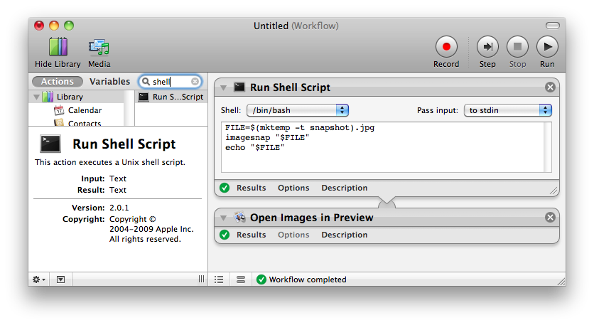Switch to workflow variables view button
594x325 pixels.
241,279
